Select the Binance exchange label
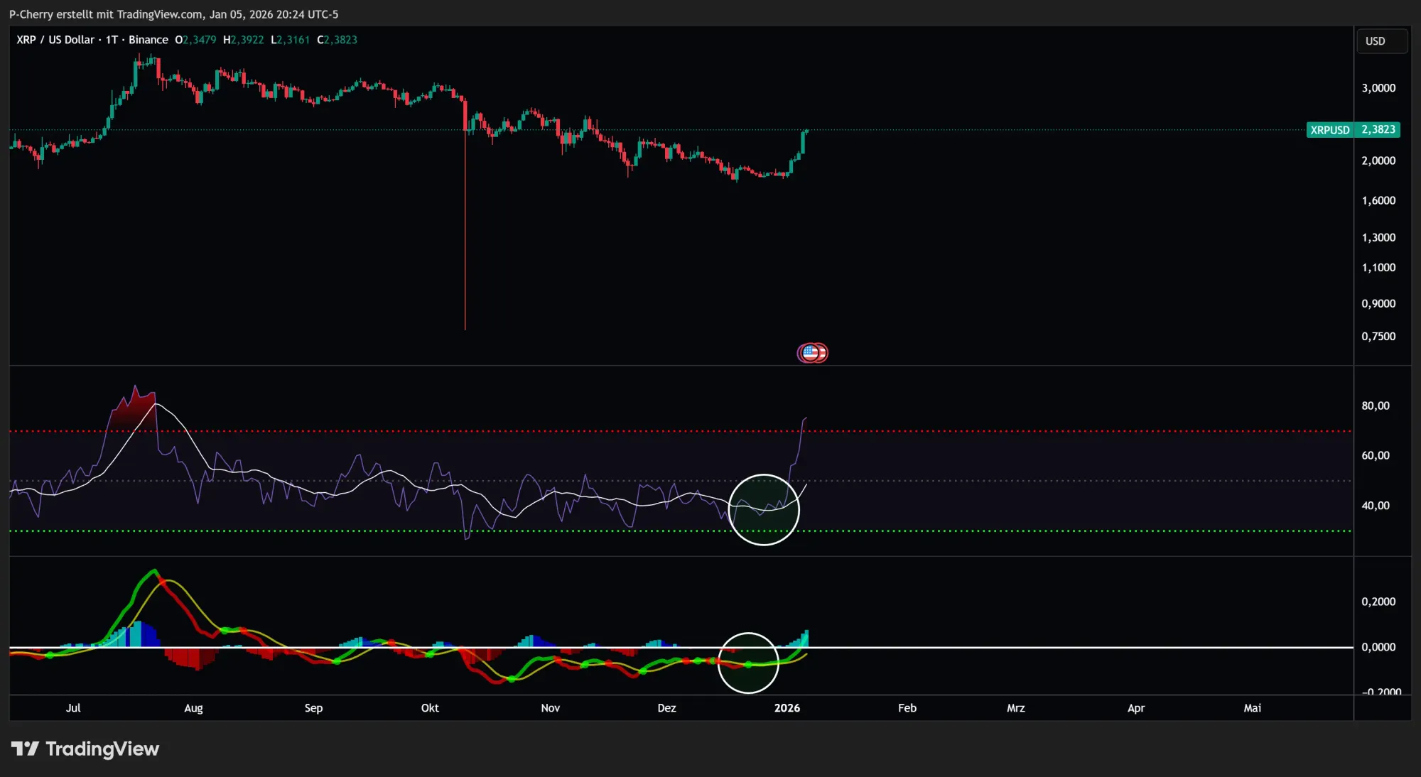The image size is (1421, 777). pyautogui.click(x=148, y=40)
